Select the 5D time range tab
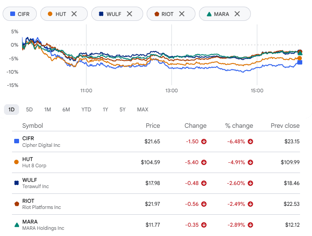 tap(29, 110)
